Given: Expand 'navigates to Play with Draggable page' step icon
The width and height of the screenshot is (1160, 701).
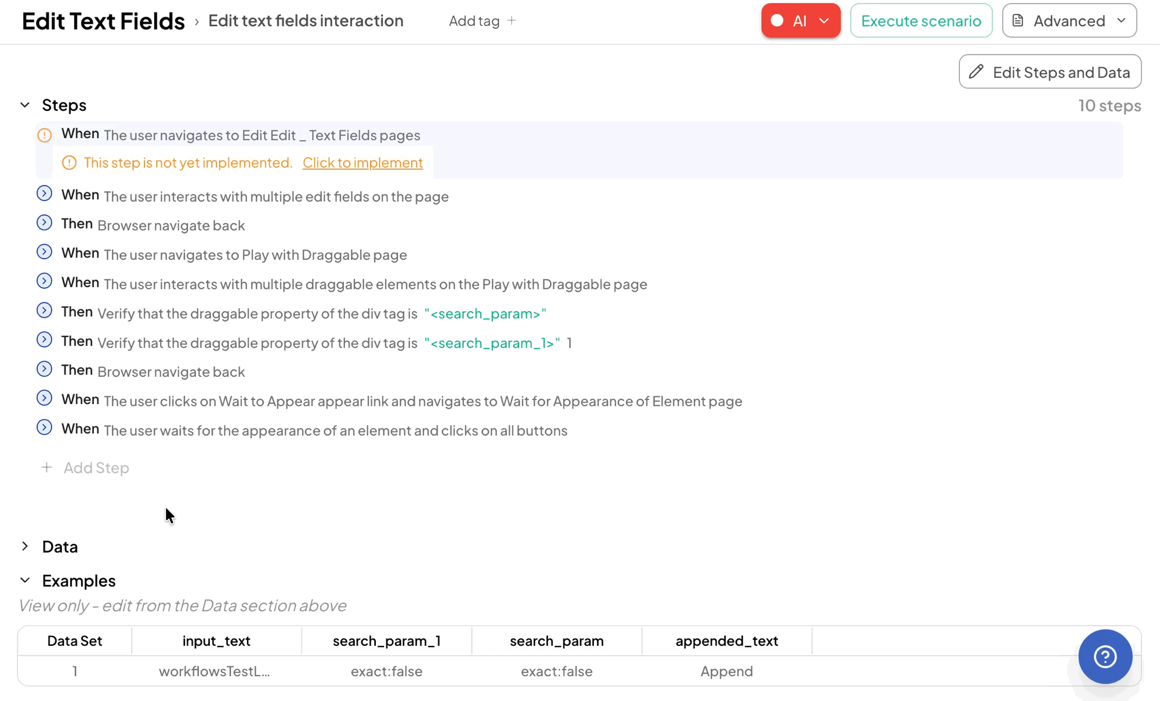Looking at the screenshot, I should click(x=44, y=252).
